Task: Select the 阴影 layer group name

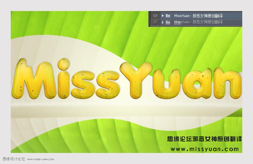Action: (178, 23)
